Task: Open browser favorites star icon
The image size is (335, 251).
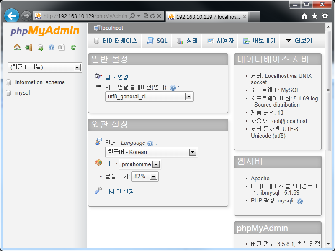Action: tap(314, 16)
